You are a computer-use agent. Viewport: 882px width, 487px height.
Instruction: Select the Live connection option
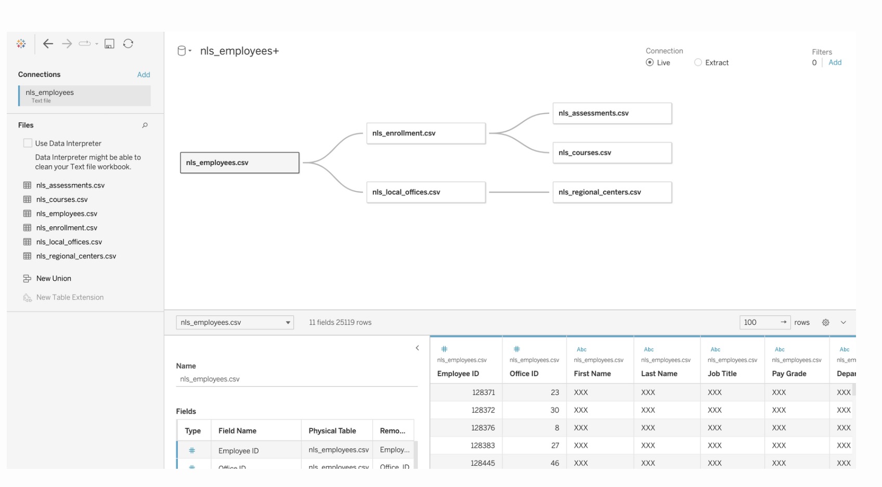(650, 62)
